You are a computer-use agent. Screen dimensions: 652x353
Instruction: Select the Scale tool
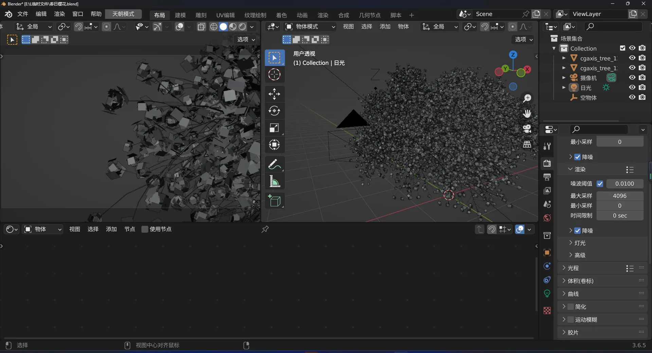274,128
